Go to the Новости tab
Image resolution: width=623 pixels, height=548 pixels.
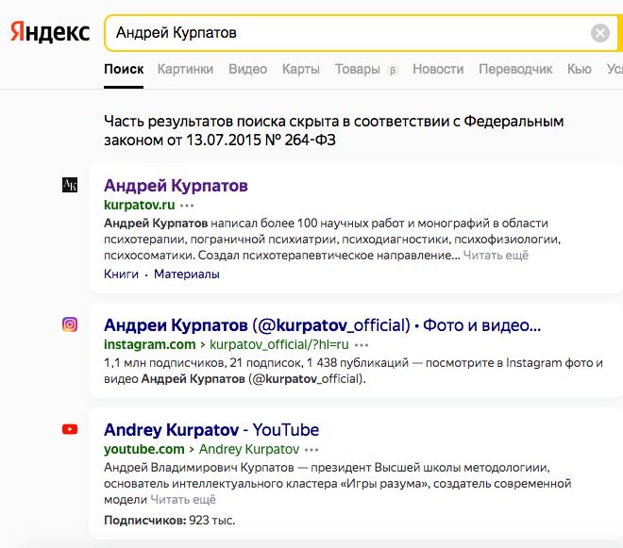click(438, 69)
